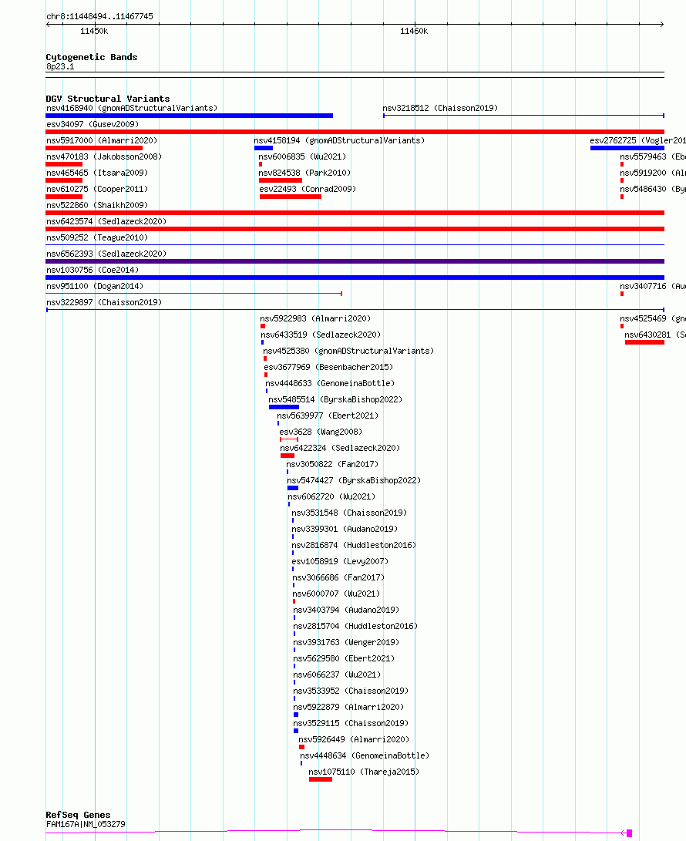
Task: Open nsv6430281 variant label
Action: click(x=655, y=334)
